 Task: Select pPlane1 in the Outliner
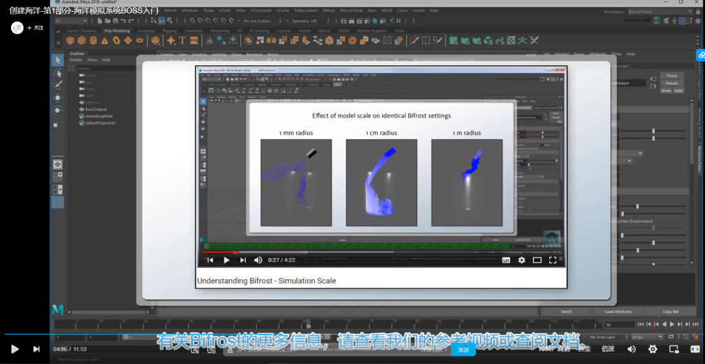point(92,103)
